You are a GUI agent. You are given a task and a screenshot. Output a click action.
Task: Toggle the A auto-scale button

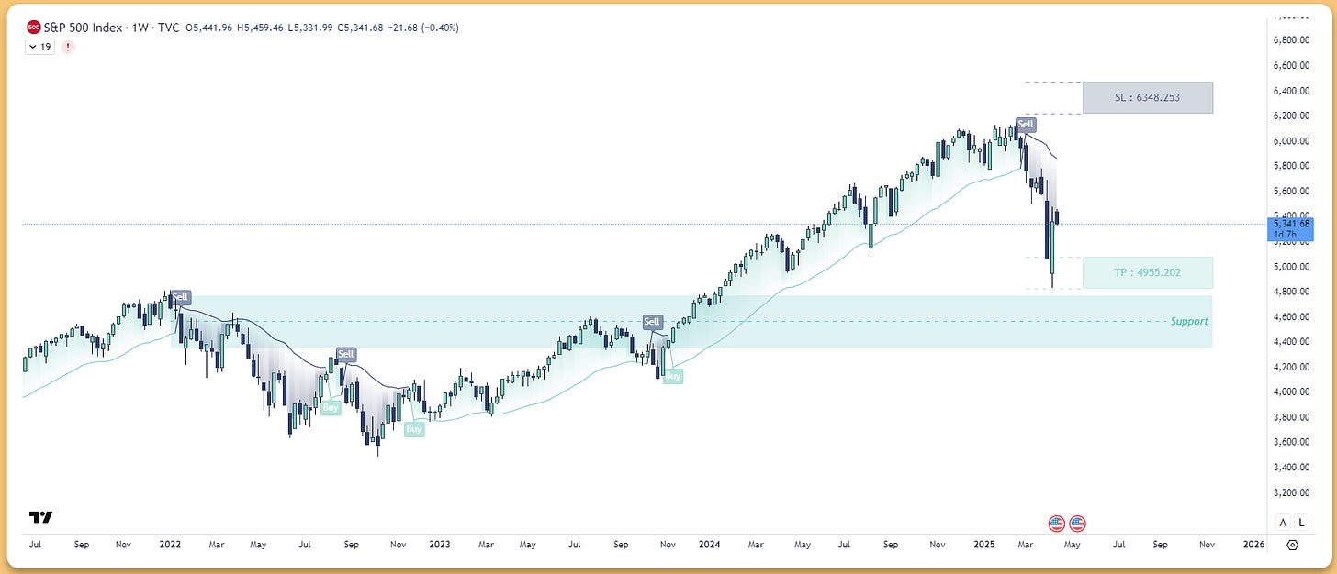pos(1283,523)
